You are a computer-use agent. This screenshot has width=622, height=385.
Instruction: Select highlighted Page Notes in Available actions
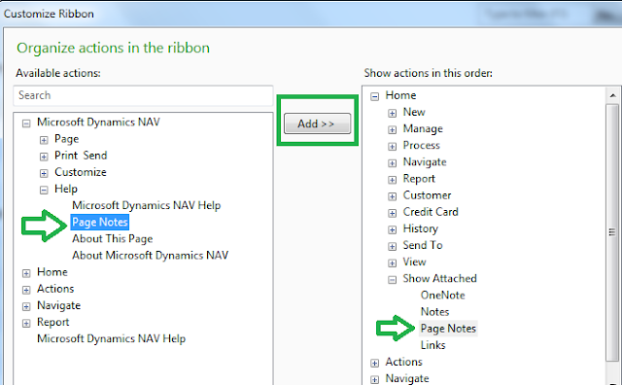100,223
